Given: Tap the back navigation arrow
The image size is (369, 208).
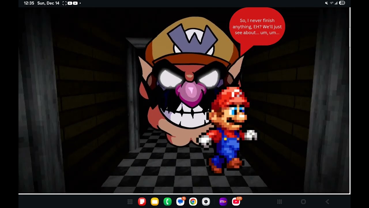Looking at the screenshot, I should coord(327,202).
